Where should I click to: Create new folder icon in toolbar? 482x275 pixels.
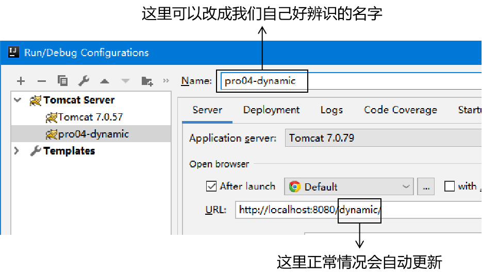pyautogui.click(x=147, y=81)
